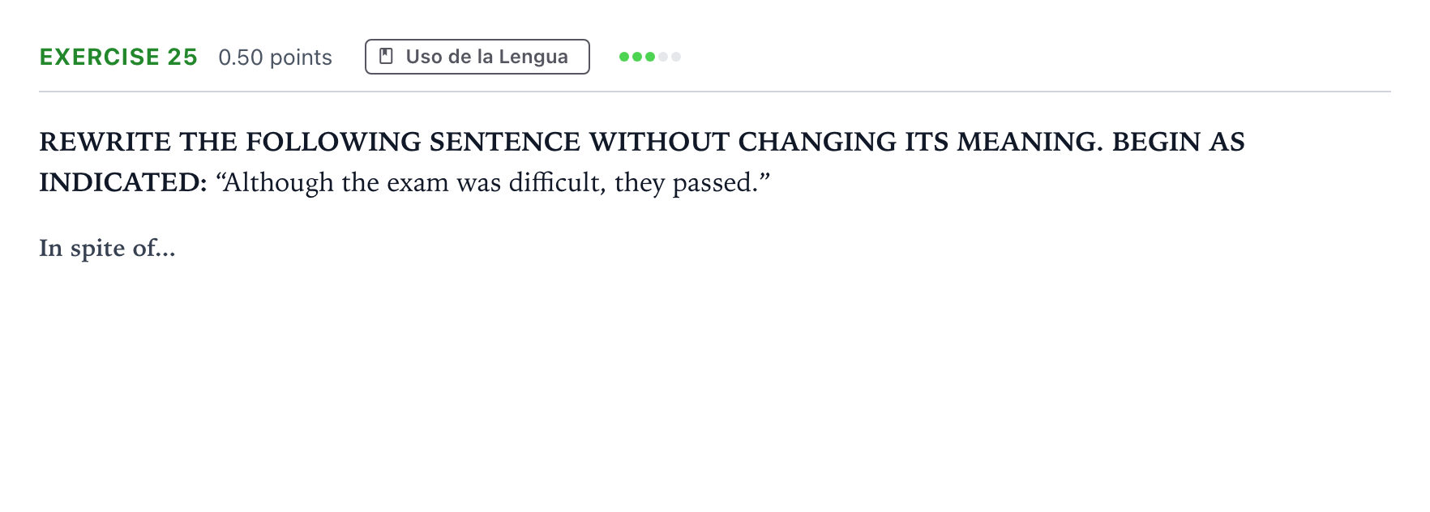This screenshot has width=1430, height=512.
Task: Click the word REWRITE in the instructions
Action: coord(105,142)
